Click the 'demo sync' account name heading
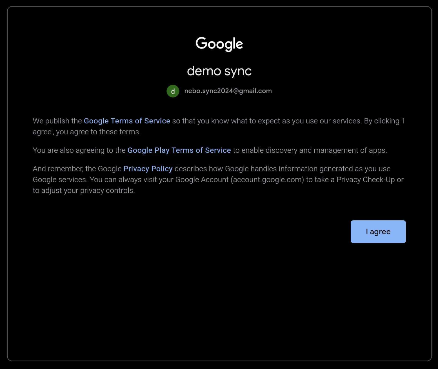This screenshot has height=369, width=438. 219,71
